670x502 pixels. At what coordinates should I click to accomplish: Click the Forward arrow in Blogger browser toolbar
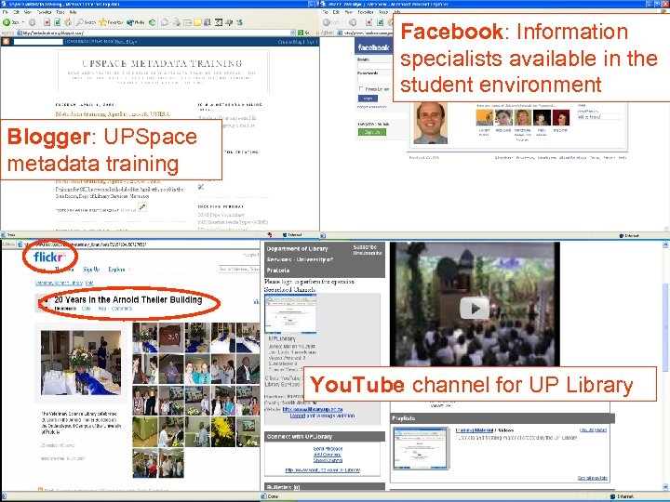[32, 22]
